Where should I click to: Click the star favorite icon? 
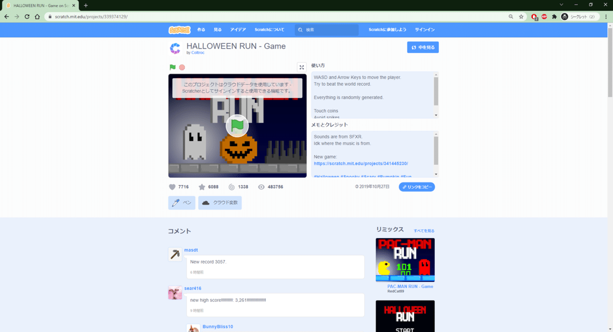pos(202,187)
